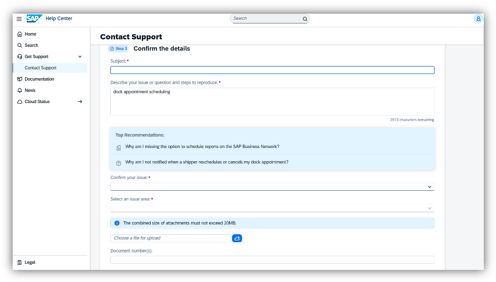Viewport: 496px width, 282px height.
Task: Click the SAP logo
Action: click(x=34, y=19)
